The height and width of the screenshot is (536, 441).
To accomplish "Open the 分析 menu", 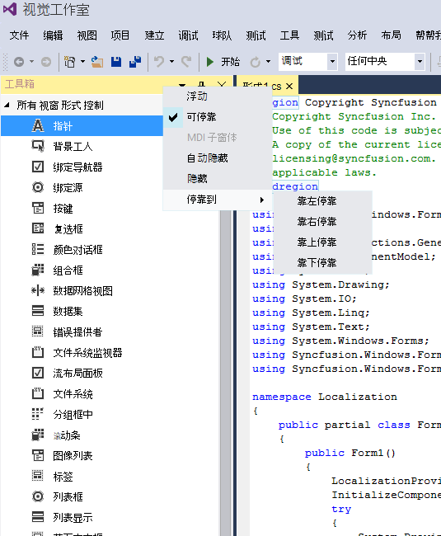I will [357, 35].
